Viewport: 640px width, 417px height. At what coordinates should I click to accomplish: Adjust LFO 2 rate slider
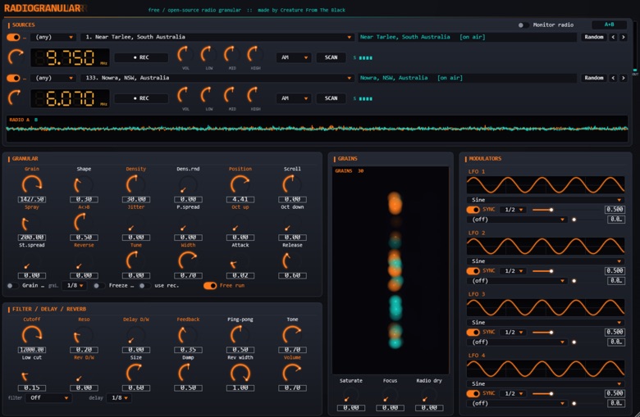pyautogui.click(x=566, y=271)
